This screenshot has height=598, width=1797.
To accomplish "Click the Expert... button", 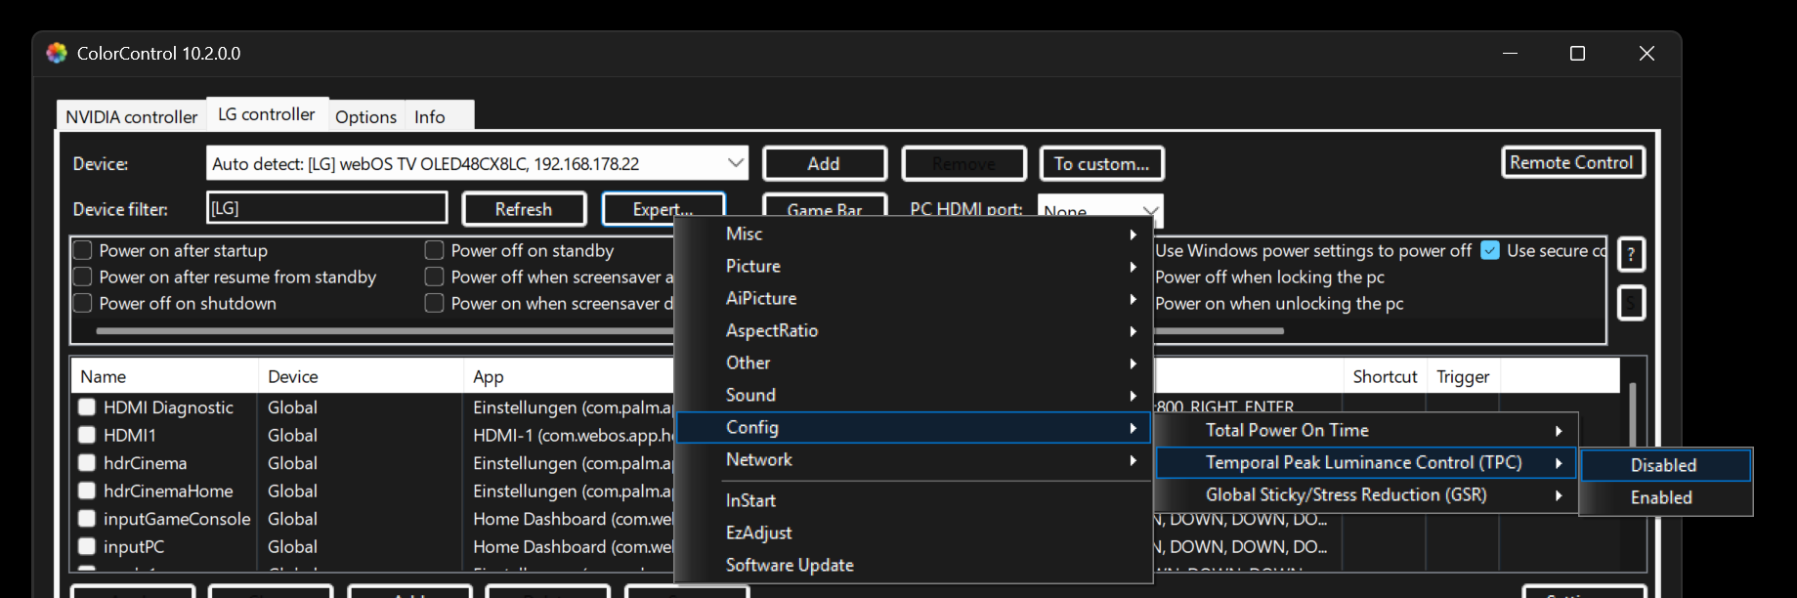I will point(663,209).
